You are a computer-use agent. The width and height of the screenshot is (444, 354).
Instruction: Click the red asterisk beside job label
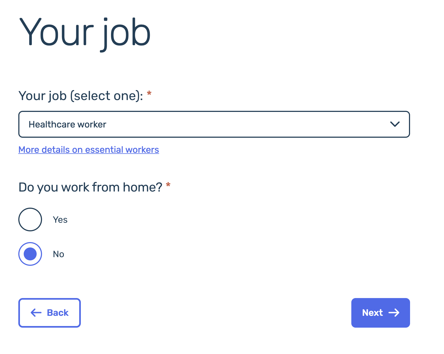(149, 93)
